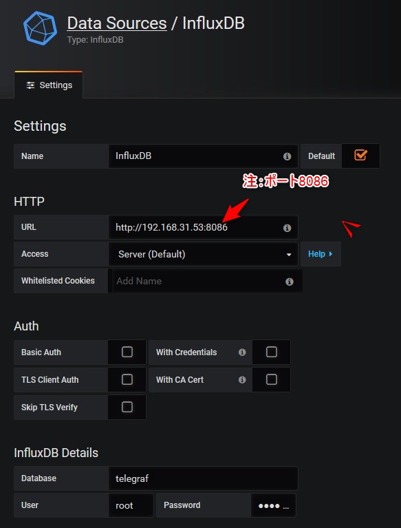
Task: Click the sliders icon in Settings tab
Action: 31,85
